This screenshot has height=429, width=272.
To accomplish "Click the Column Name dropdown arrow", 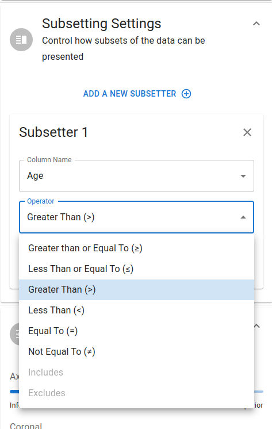I will [x=243, y=176].
